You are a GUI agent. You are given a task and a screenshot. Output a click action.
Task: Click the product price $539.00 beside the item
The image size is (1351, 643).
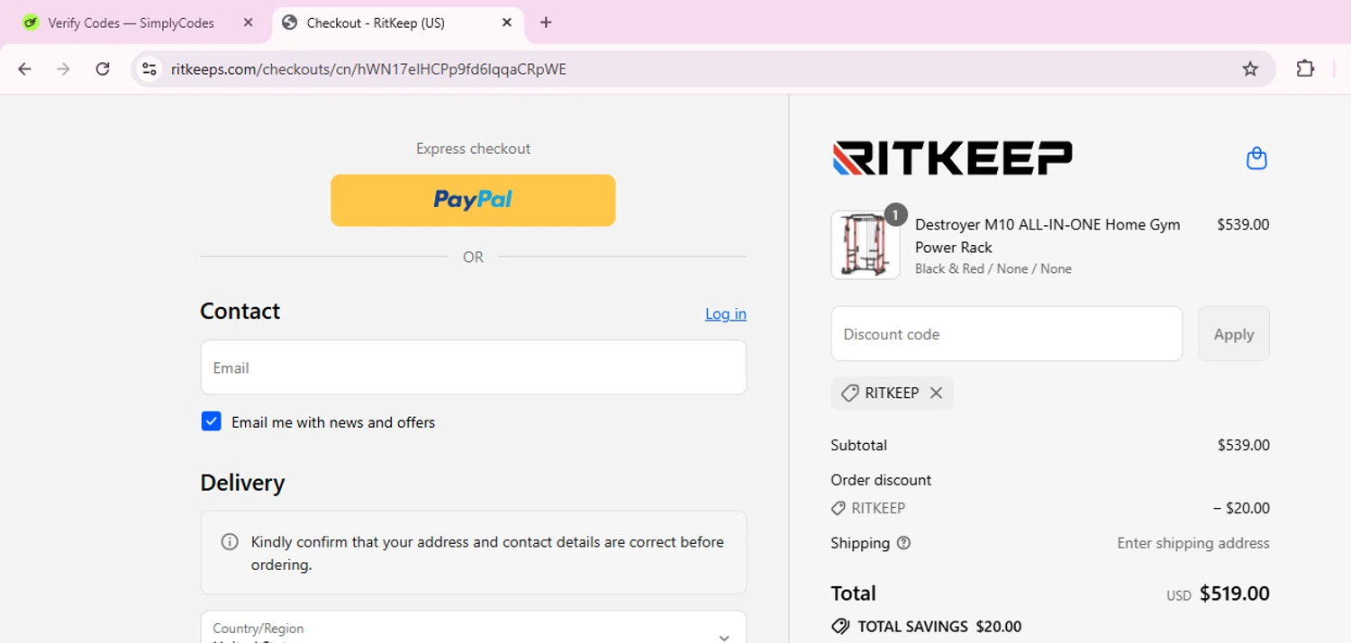click(1243, 224)
